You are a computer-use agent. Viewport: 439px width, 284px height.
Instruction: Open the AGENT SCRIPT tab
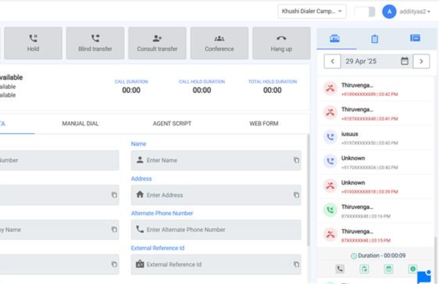(x=172, y=124)
